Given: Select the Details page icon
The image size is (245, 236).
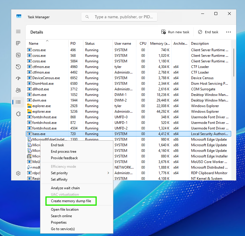Looking at the screenshot, I should coord(18,102).
